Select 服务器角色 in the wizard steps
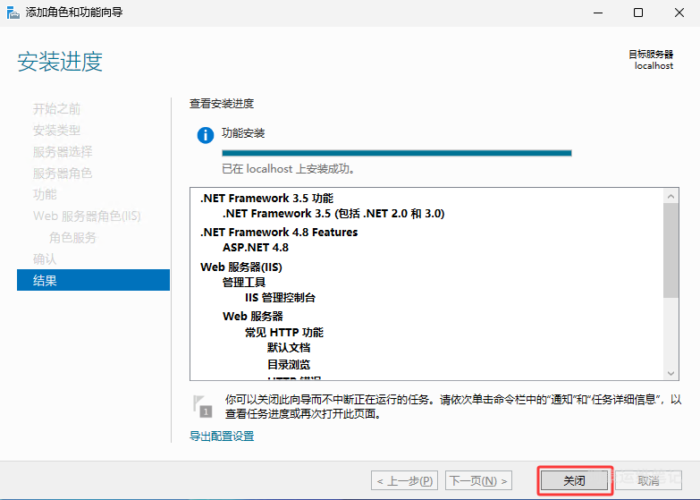Screen dimensions: 700x500 tap(63, 173)
